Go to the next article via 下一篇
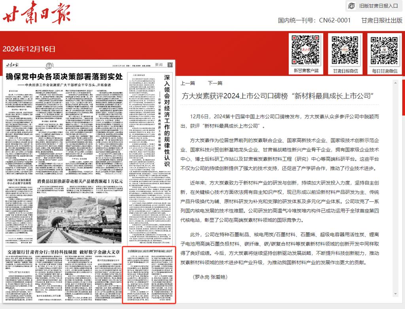The width and height of the screenshot is (405, 309). coord(215,83)
